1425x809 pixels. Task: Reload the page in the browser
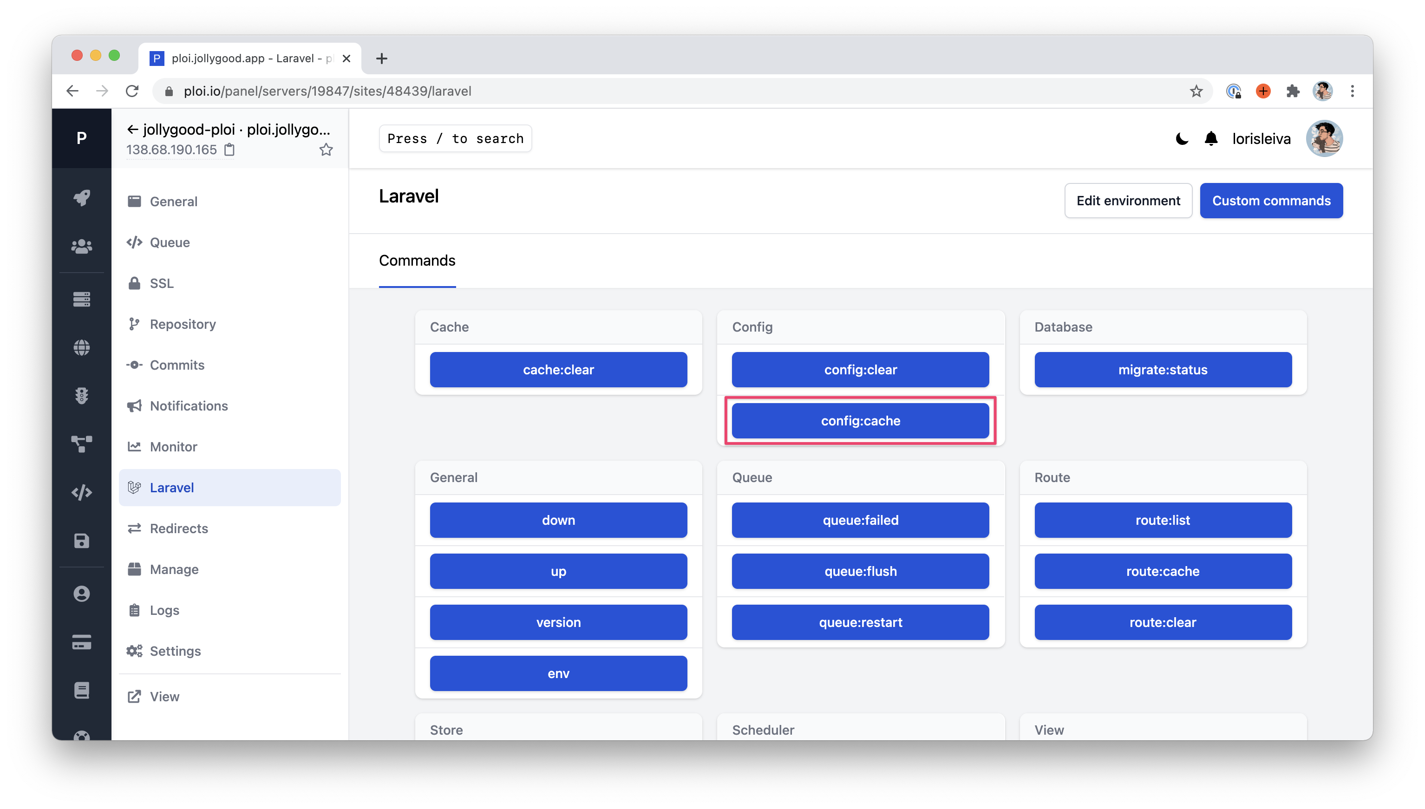pyautogui.click(x=131, y=91)
